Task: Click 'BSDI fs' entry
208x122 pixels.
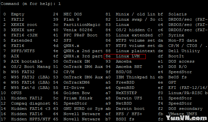Action: click(x=125, y=119)
